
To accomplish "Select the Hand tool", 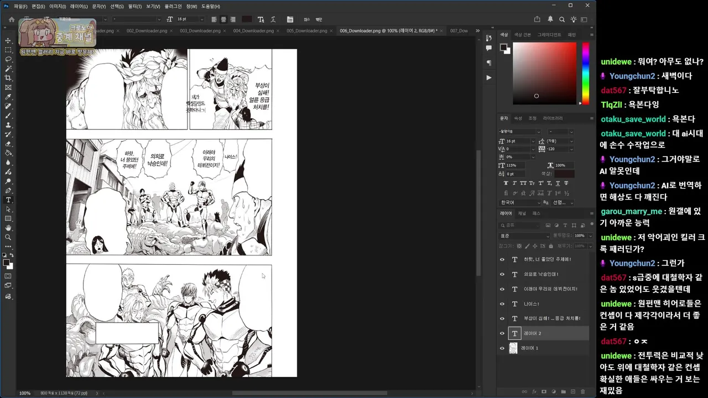I will [8, 228].
